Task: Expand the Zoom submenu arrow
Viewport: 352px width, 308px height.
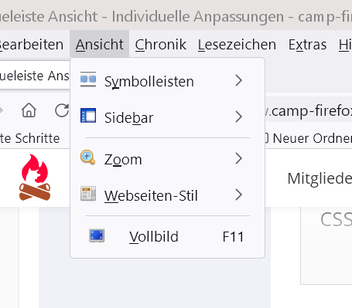Action: [x=239, y=158]
